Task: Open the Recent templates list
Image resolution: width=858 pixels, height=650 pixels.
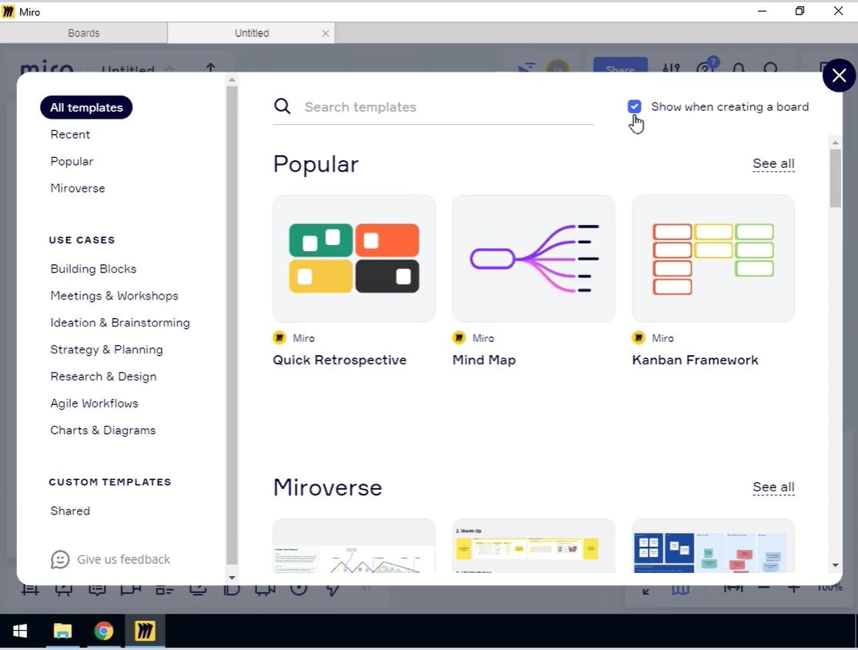Action: [x=70, y=134]
